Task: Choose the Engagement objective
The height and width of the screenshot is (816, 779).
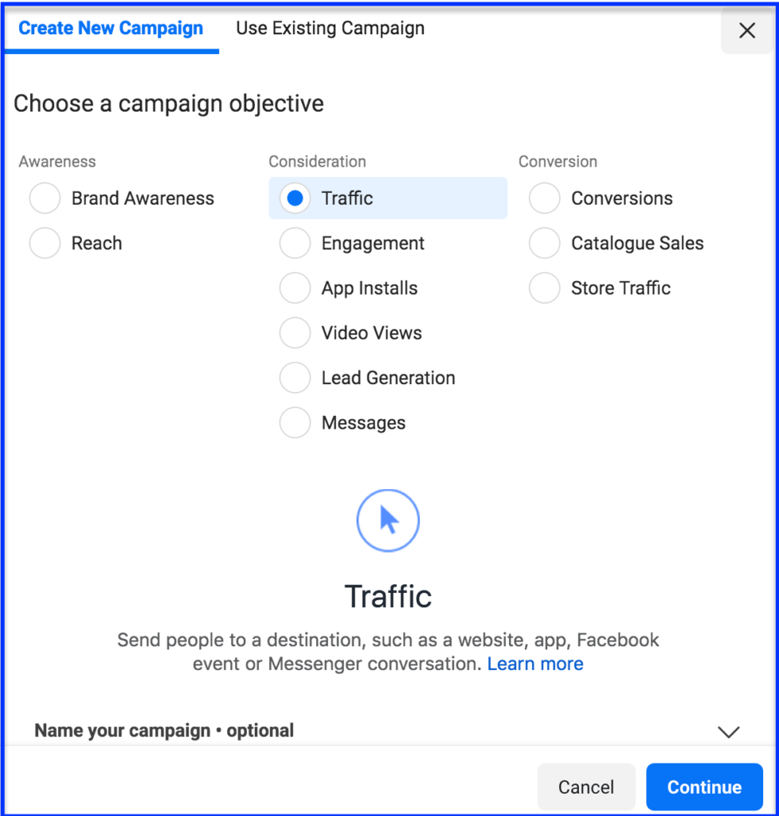Action: tap(296, 243)
